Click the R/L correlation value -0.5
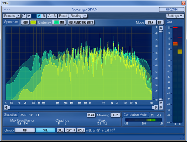 (x=159, y=115)
